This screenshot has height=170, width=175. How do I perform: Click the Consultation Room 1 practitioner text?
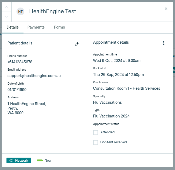pos(126,88)
